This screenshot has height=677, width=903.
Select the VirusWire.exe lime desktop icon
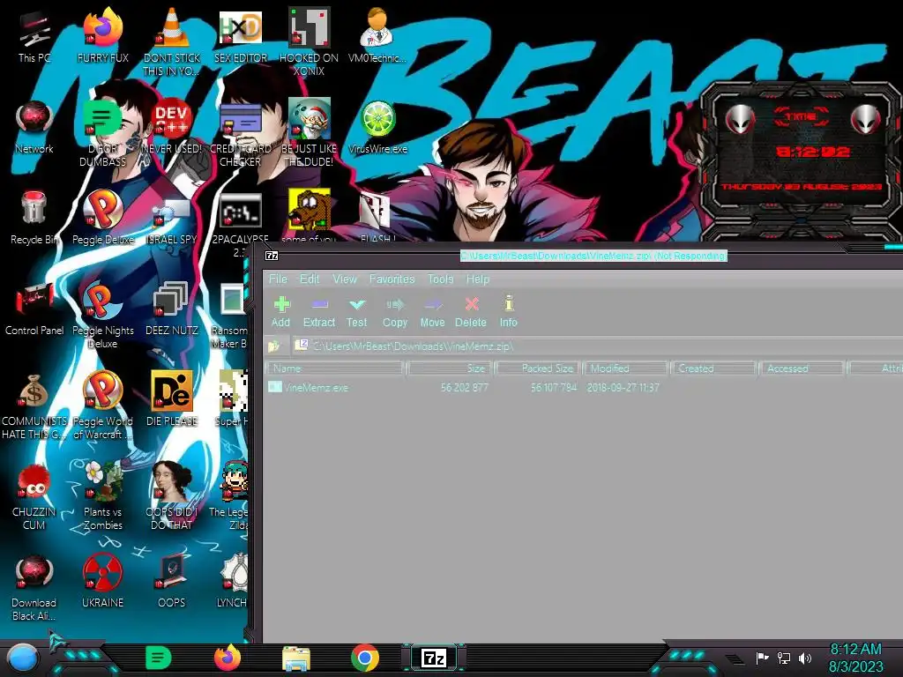pos(377,127)
